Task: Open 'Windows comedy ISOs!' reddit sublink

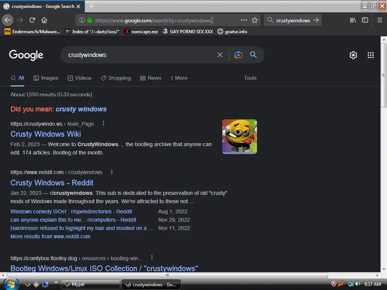Action: (71, 211)
